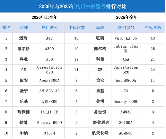Click 热门型号 header under 2025年全年
The width and height of the screenshot is (166, 139).
click(x=126, y=27)
